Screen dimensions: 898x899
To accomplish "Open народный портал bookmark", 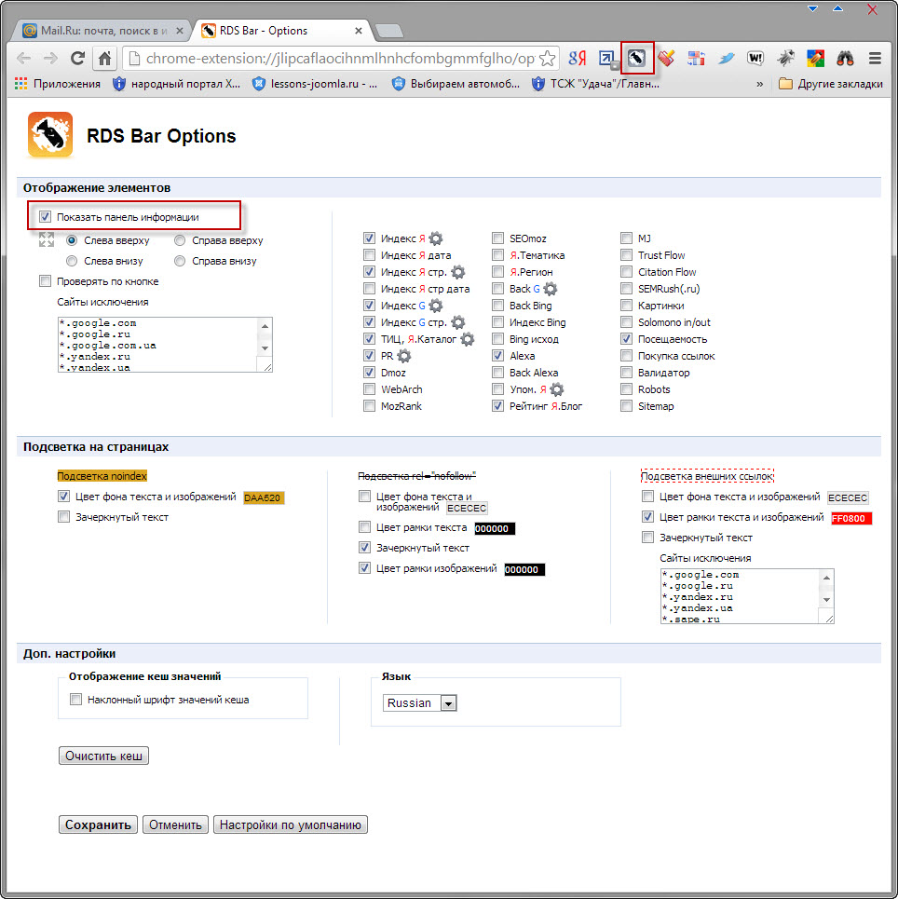I will click(x=177, y=84).
